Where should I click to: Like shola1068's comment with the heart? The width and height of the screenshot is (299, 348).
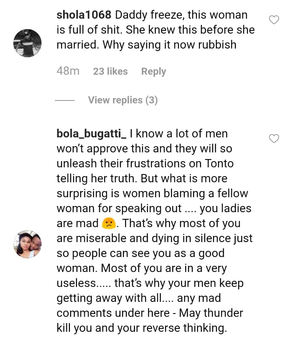click(274, 20)
